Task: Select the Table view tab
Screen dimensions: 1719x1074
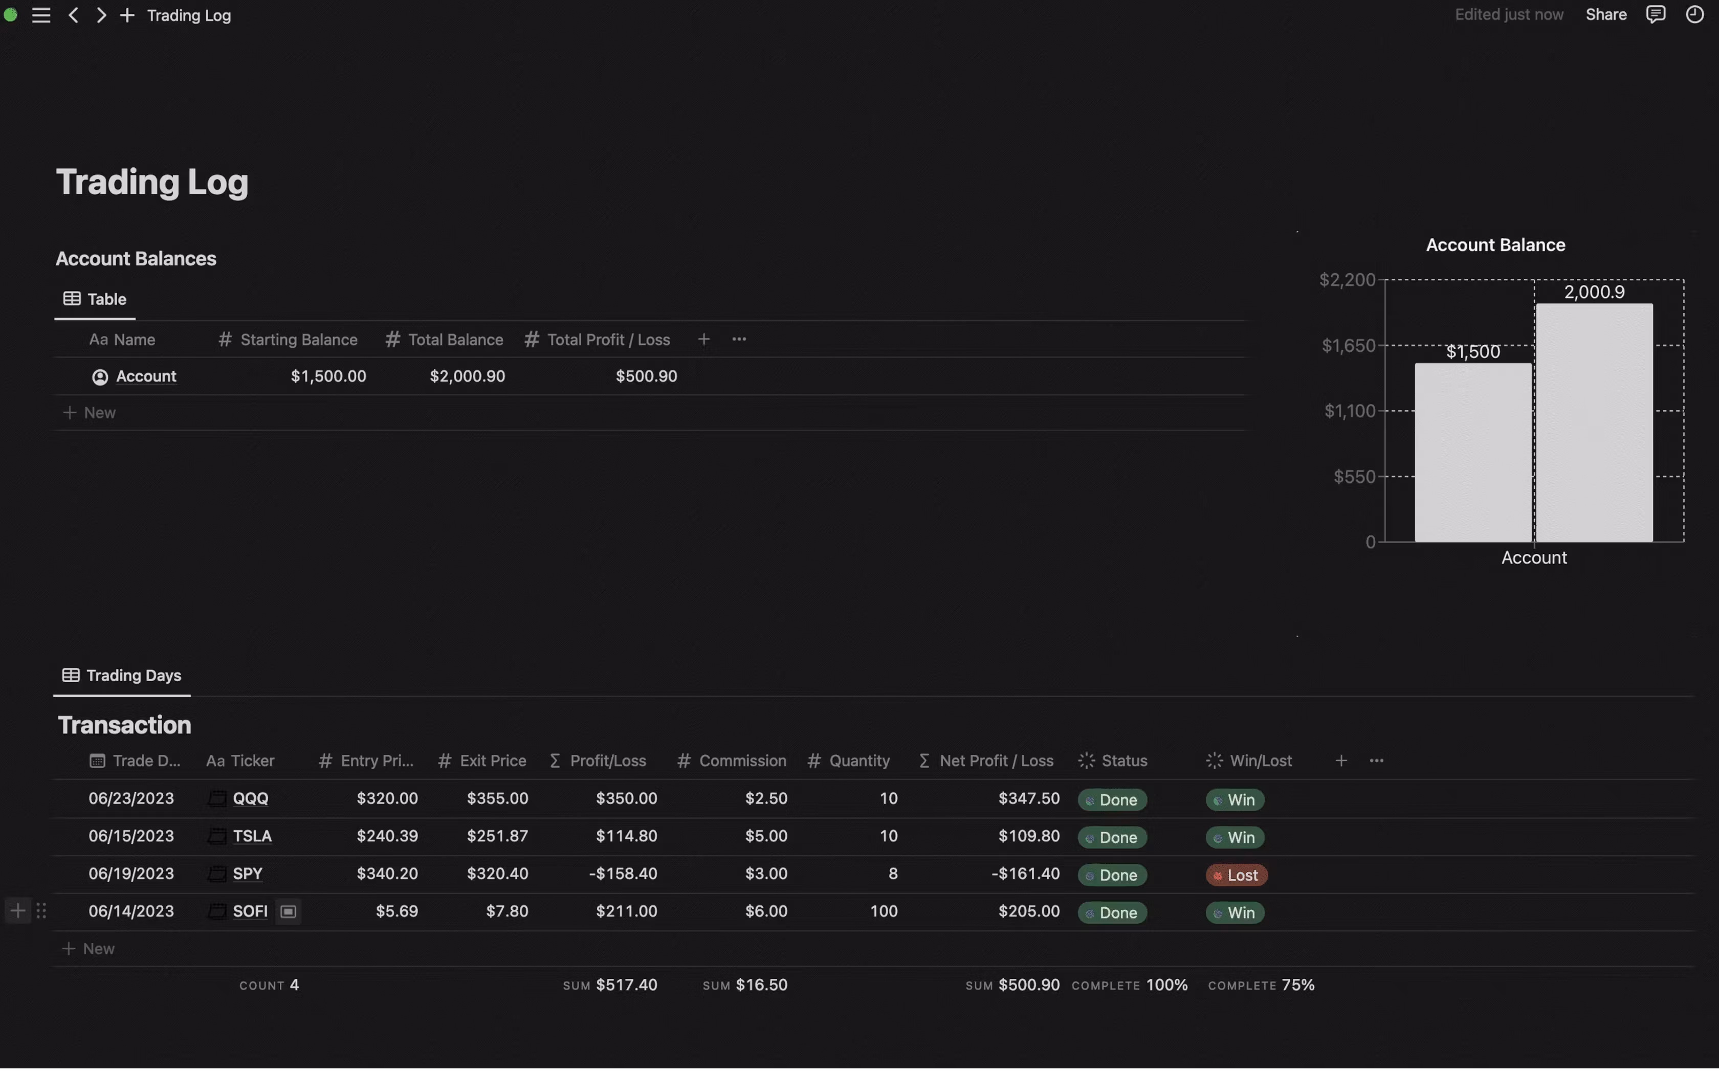Action: (95, 300)
